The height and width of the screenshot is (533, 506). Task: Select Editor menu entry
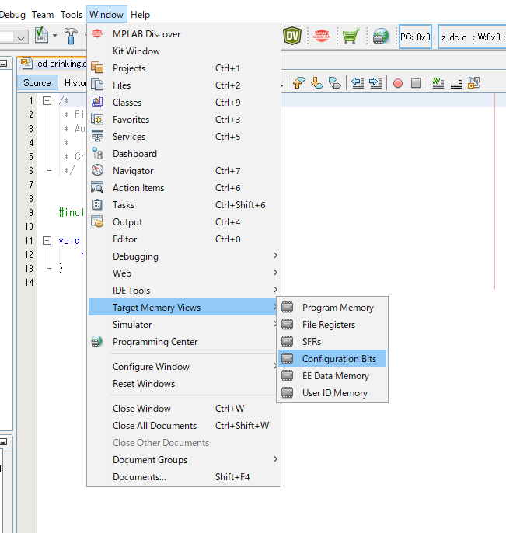click(x=184, y=239)
